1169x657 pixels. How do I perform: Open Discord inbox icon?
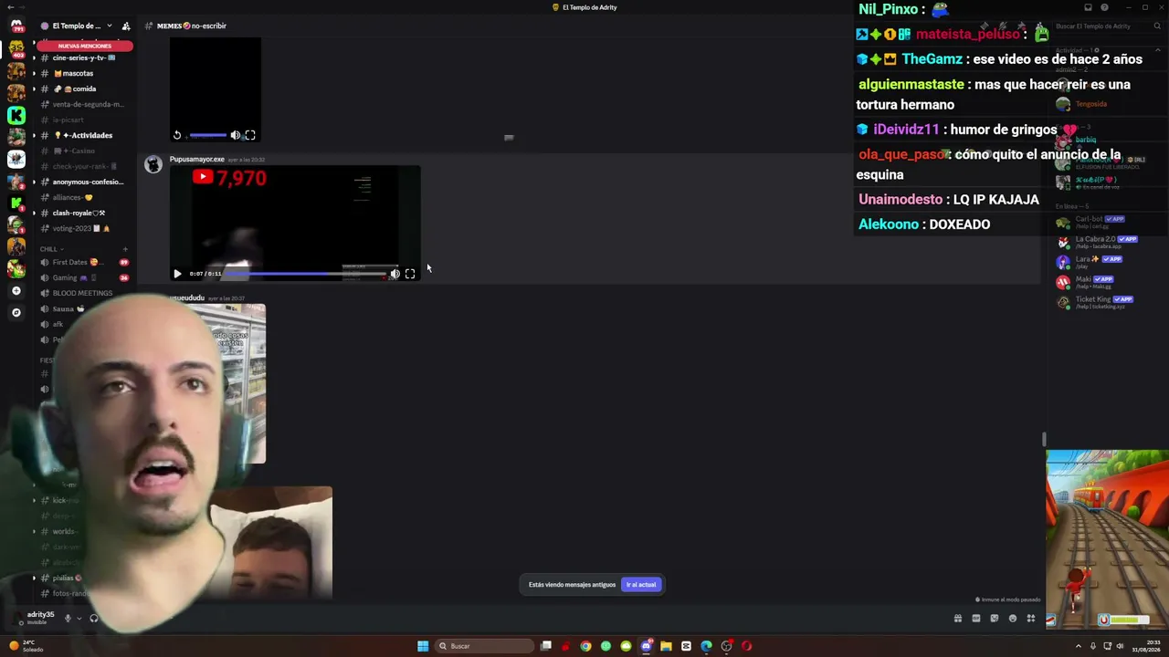point(1088,7)
